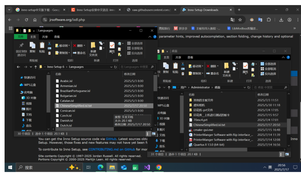Click the Chrome address bar URL
Screen dimensions: 301x173
coord(67,20)
